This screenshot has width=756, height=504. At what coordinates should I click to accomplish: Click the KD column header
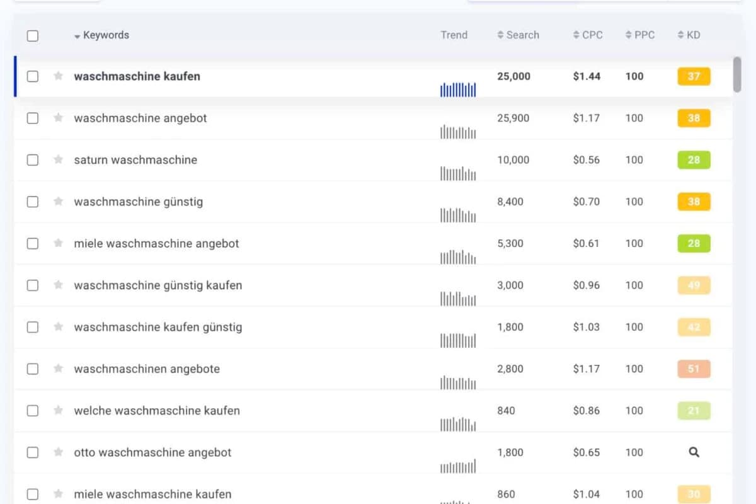[x=689, y=35]
